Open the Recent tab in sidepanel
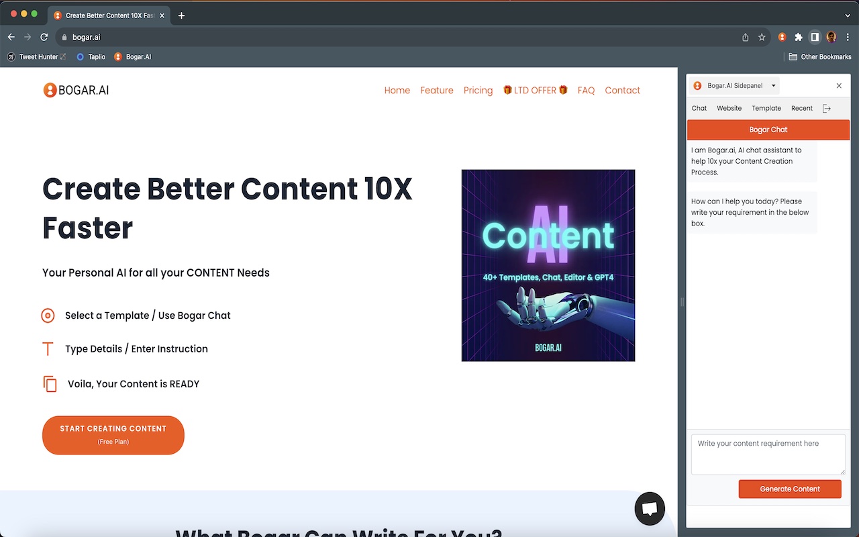 click(802, 108)
